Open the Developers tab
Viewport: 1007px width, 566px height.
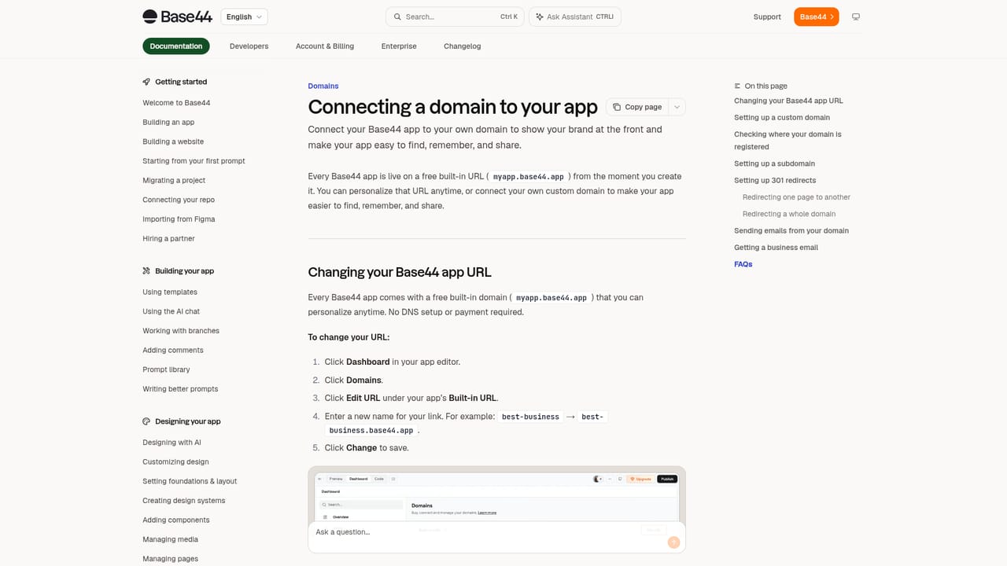249,46
